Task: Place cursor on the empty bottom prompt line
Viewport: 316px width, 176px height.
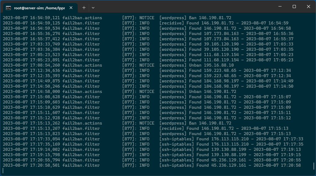Action: coord(93,171)
